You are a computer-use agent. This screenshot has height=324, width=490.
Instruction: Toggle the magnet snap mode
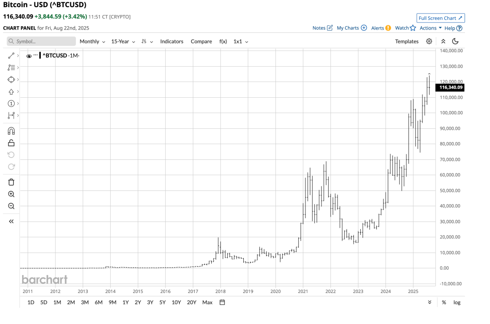tap(11, 131)
